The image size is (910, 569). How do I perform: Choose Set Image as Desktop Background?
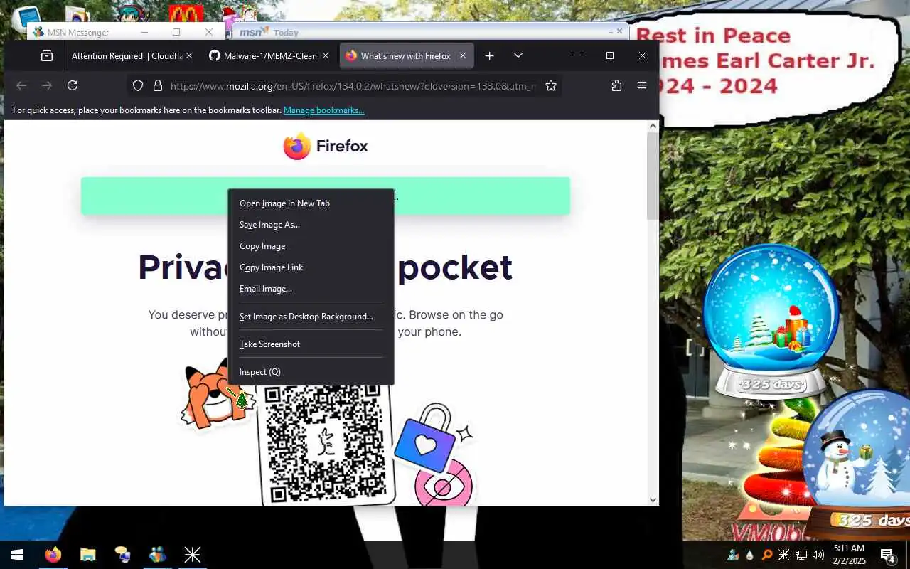coord(311,317)
